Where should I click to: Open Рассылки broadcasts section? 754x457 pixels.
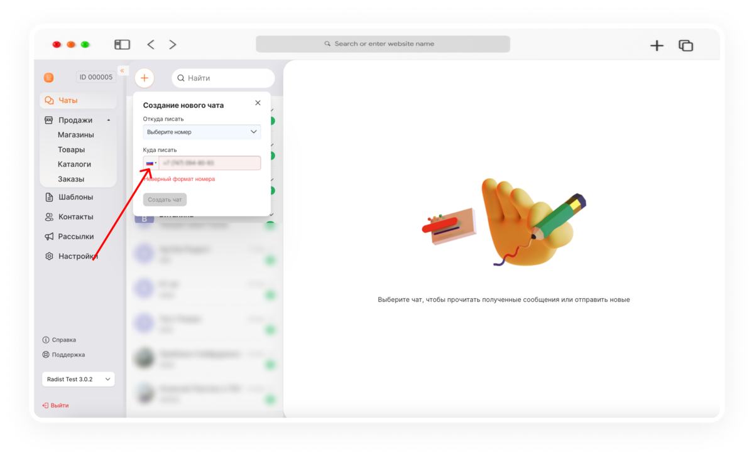coord(75,237)
